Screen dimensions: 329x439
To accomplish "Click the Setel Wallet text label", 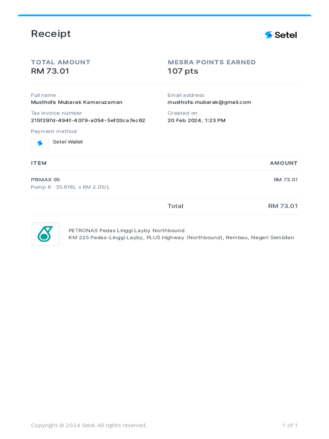I will [x=68, y=142].
